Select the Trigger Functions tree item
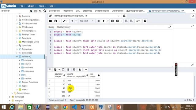Image resolution: width=196 pixels, height=110 pixels. point(30,82)
